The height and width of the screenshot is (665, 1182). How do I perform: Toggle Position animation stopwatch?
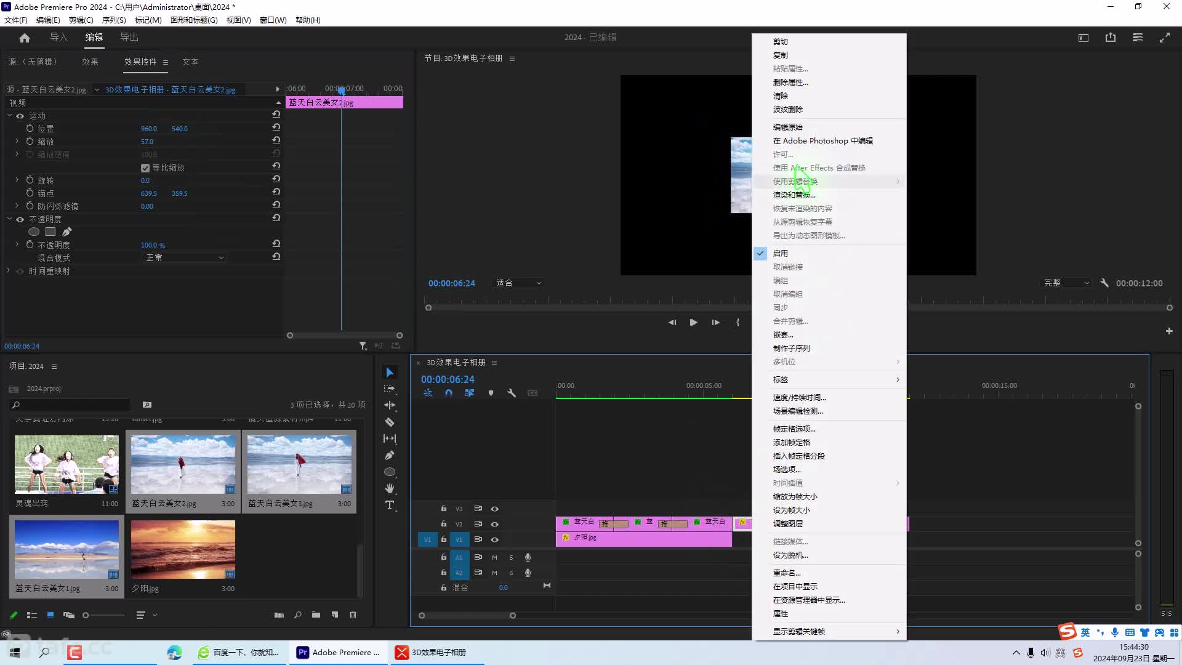(x=30, y=128)
